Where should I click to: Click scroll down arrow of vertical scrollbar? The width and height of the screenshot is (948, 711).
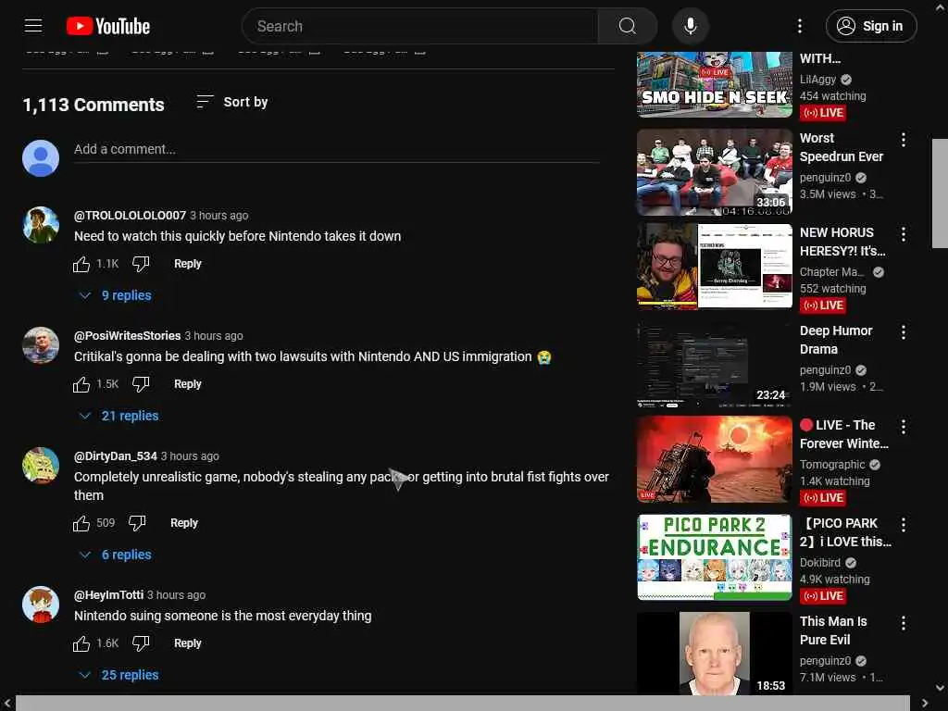tap(940, 688)
